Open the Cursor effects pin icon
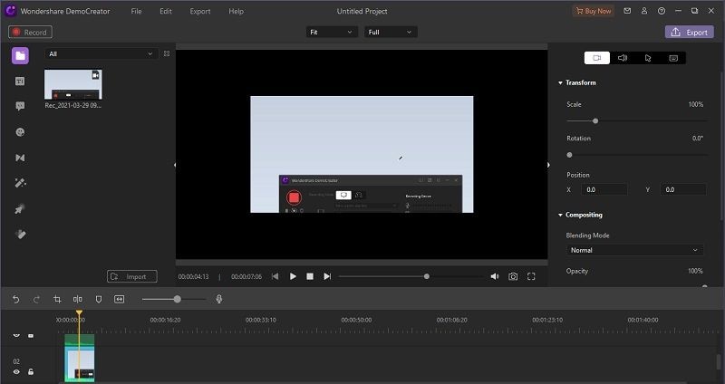Screen dimensions: 725x384 pyautogui.click(x=20, y=209)
